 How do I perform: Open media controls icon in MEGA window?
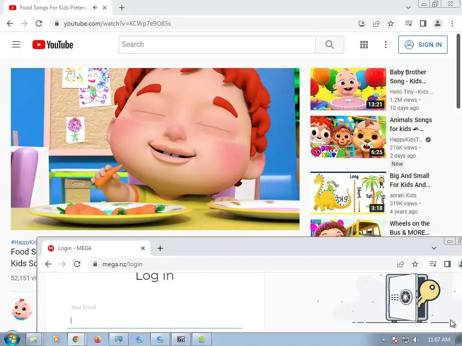[433, 264]
